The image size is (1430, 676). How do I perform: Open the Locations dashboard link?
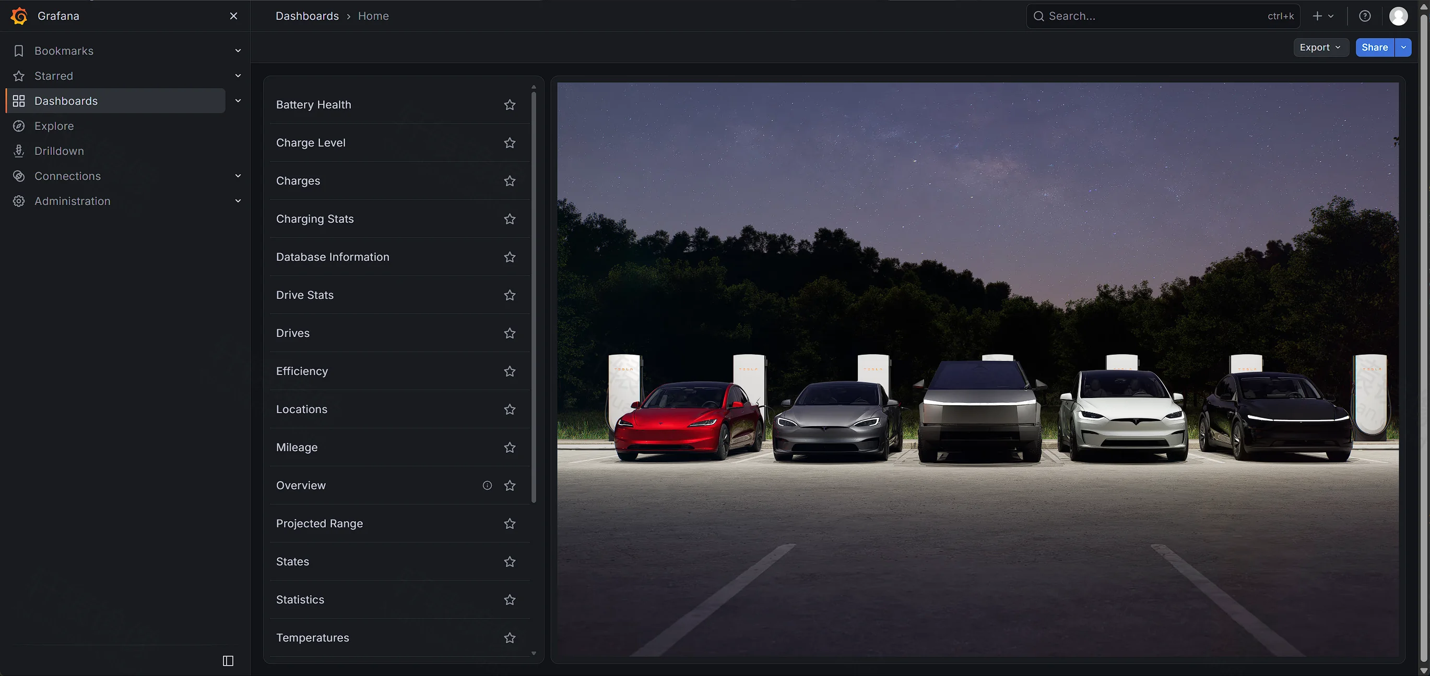tap(301, 409)
